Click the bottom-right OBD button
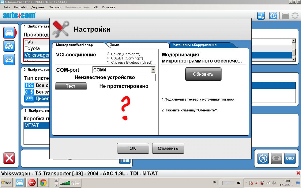The height and width of the screenshot is (188, 301). click(x=290, y=158)
